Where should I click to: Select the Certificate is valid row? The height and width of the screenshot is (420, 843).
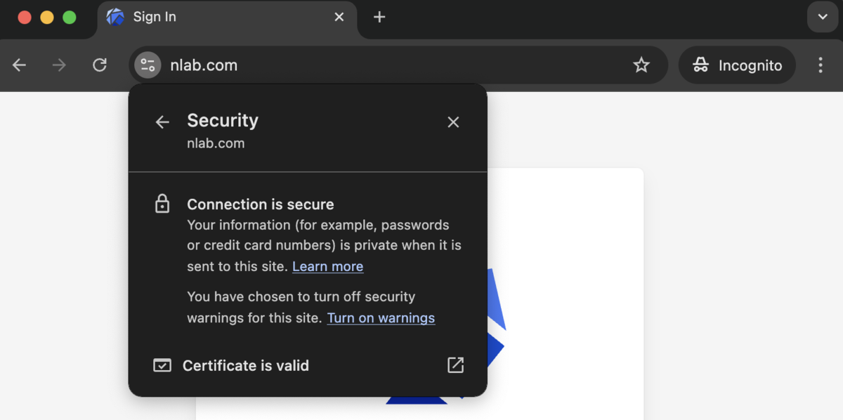click(308, 365)
